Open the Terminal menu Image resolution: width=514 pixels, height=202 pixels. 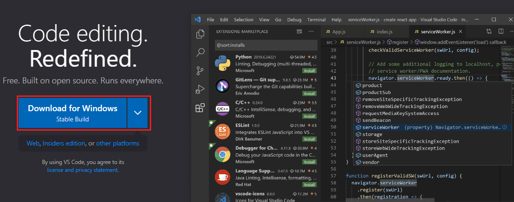(317, 19)
